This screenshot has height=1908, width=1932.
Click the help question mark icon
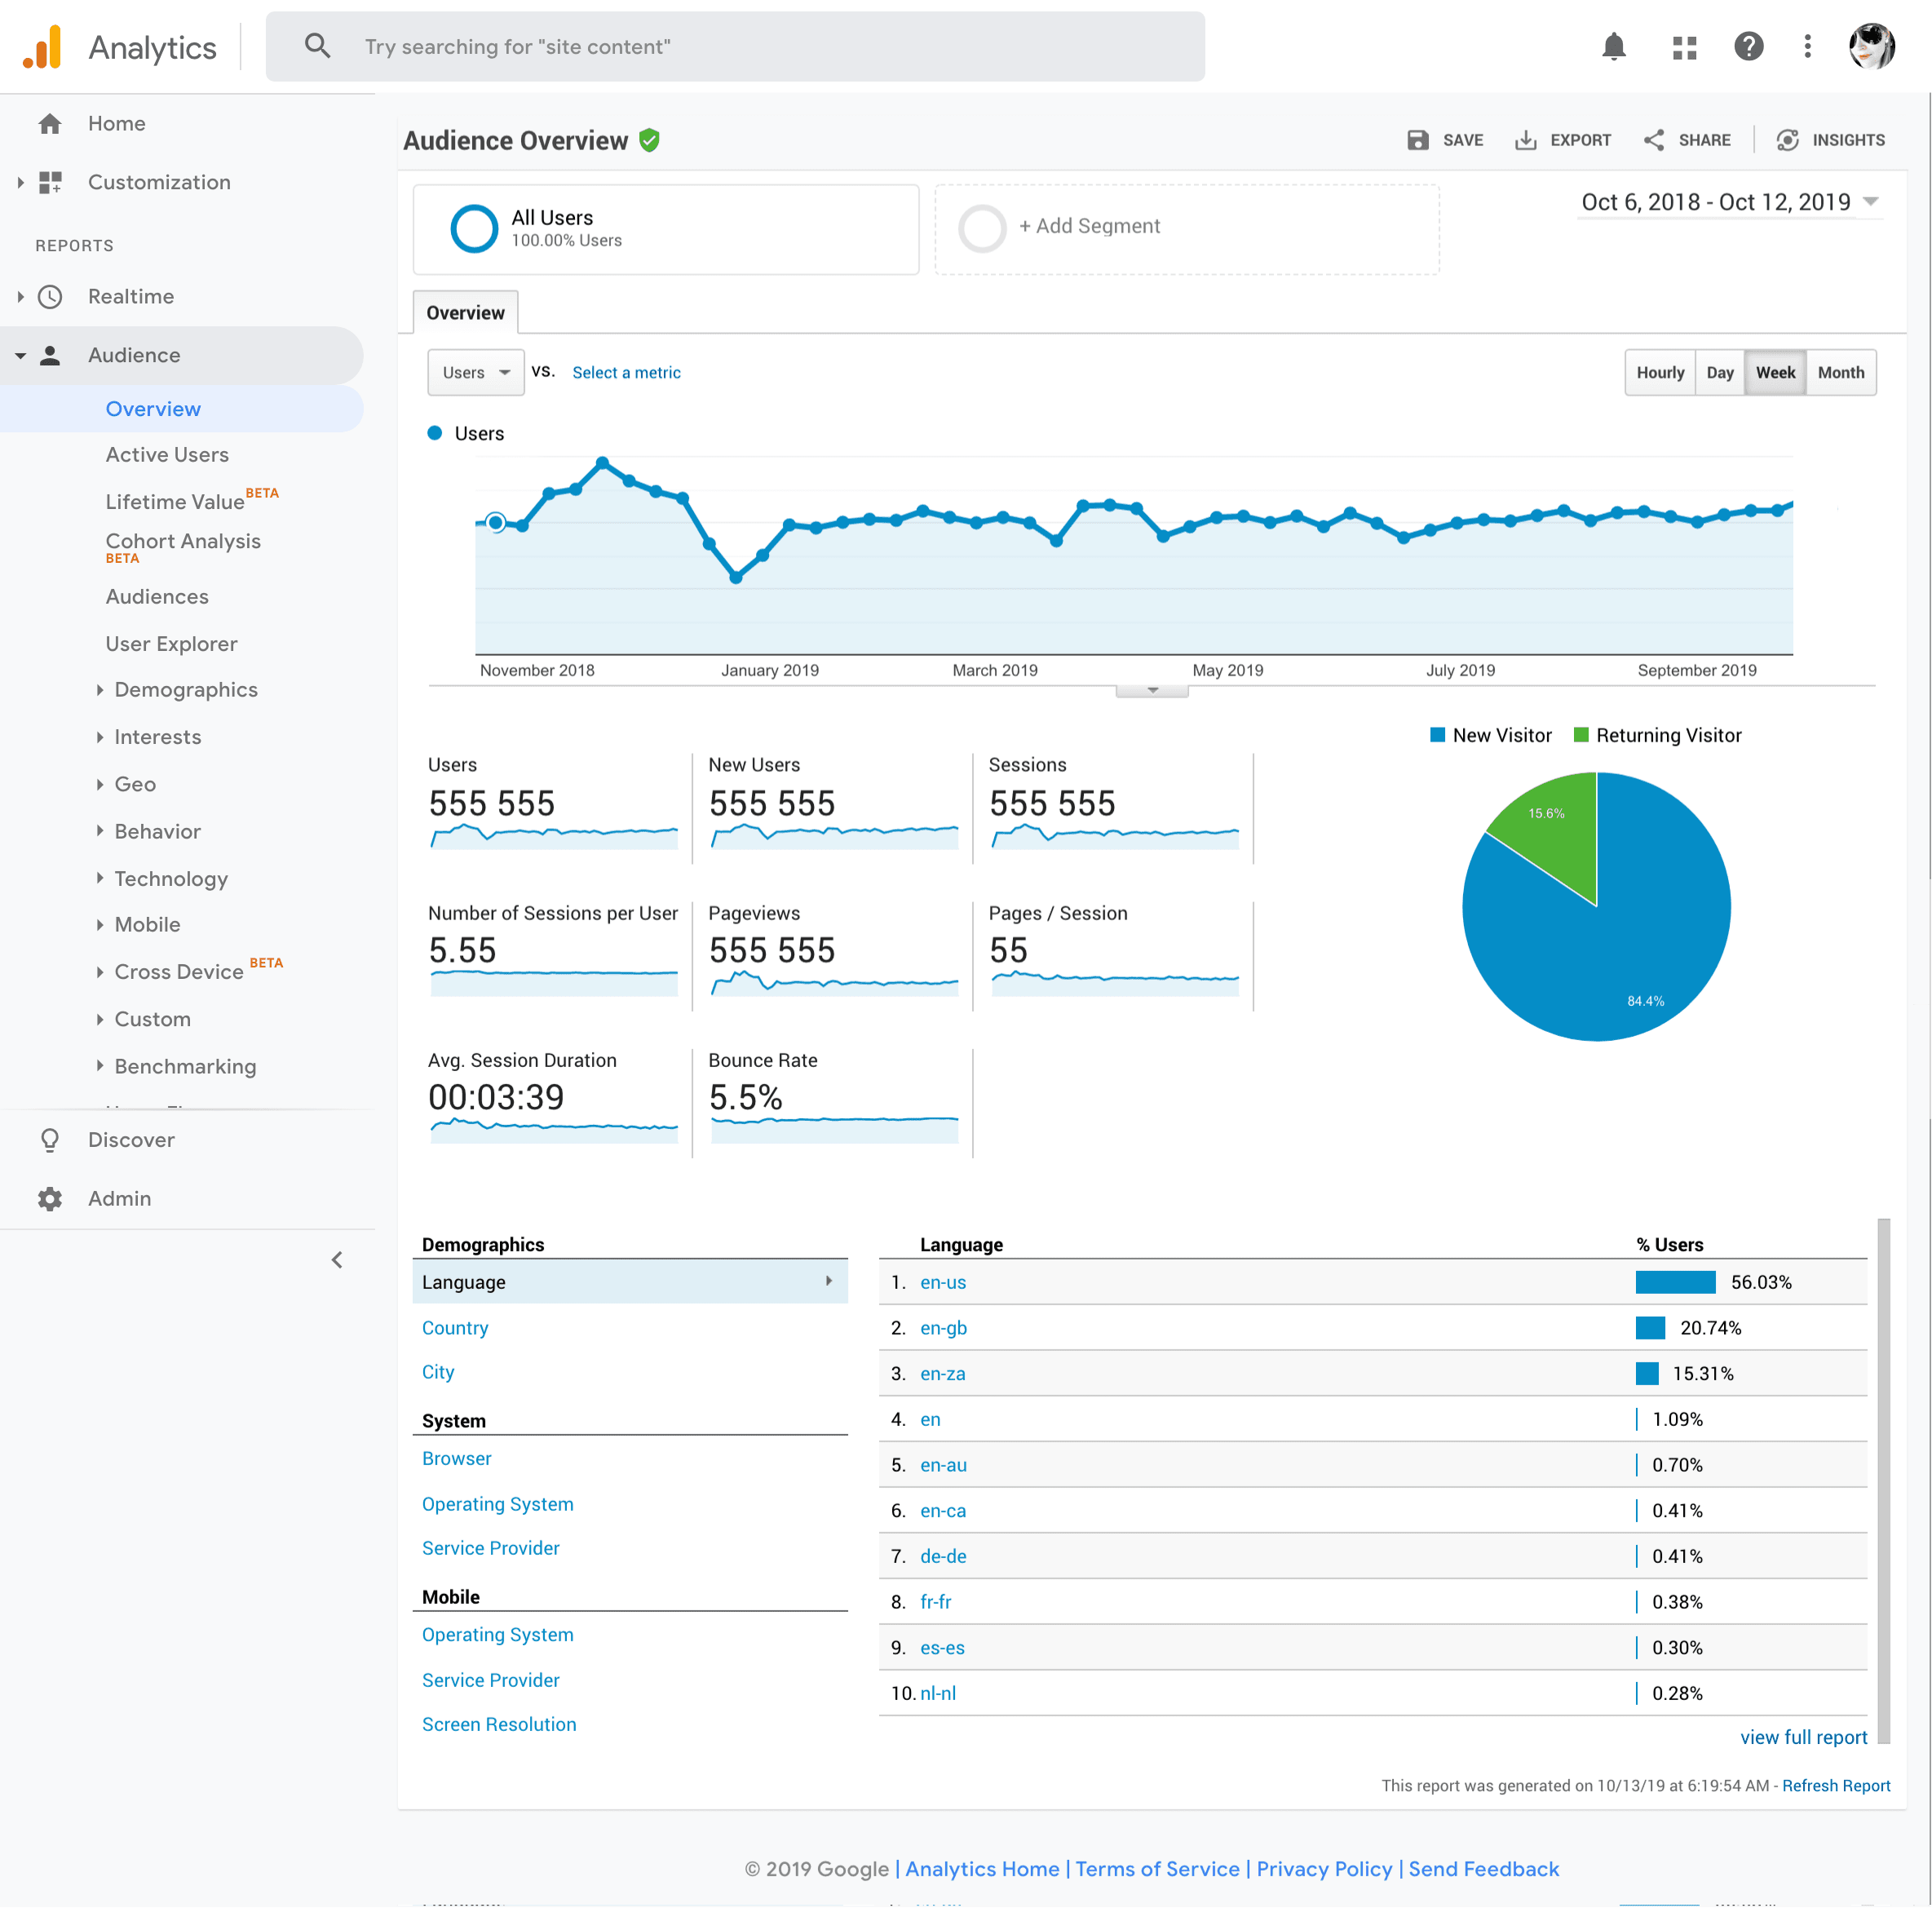1747,47
